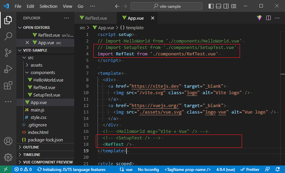Open SetupTest.vue in the file tree
Image resolution: width=285 pixels, height=173 pixels.
(45, 95)
